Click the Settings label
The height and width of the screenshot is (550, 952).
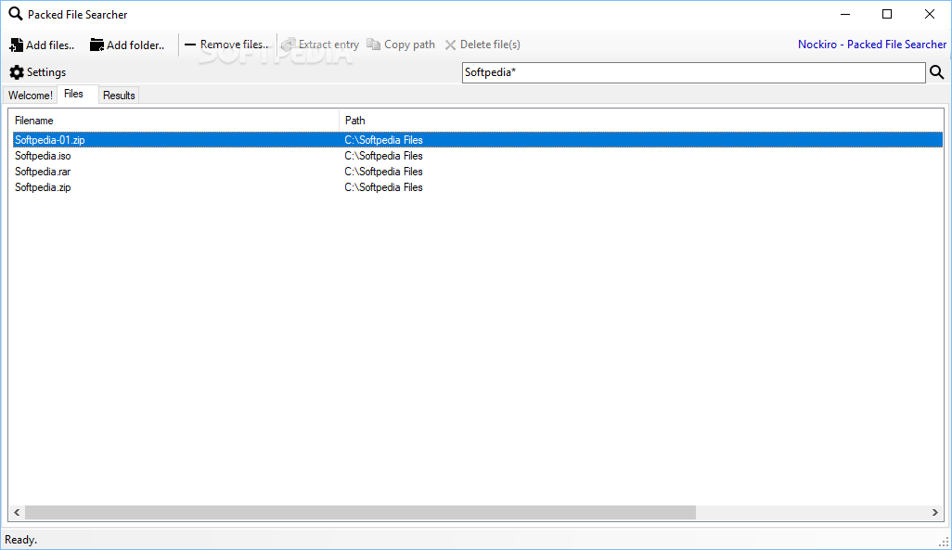pyautogui.click(x=46, y=72)
